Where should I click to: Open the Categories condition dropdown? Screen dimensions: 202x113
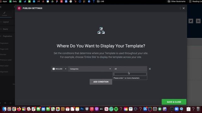point(90,69)
